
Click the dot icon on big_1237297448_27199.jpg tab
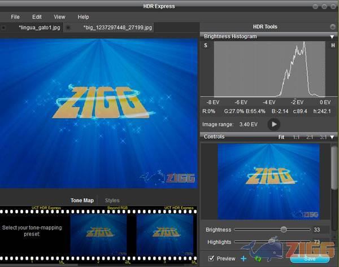click(68, 27)
